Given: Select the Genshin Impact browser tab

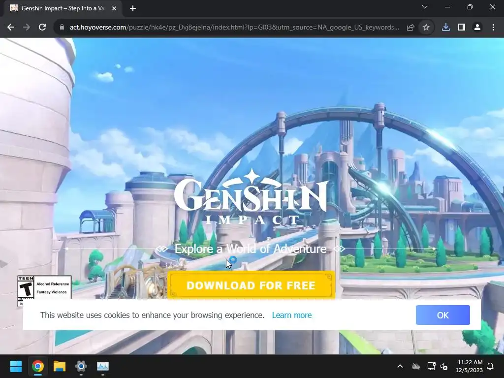Looking at the screenshot, I should (x=63, y=9).
